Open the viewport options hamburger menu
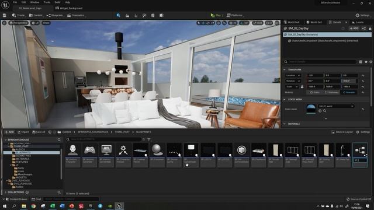Image resolution: width=374 pixels, height=210 pixels. (4, 23)
